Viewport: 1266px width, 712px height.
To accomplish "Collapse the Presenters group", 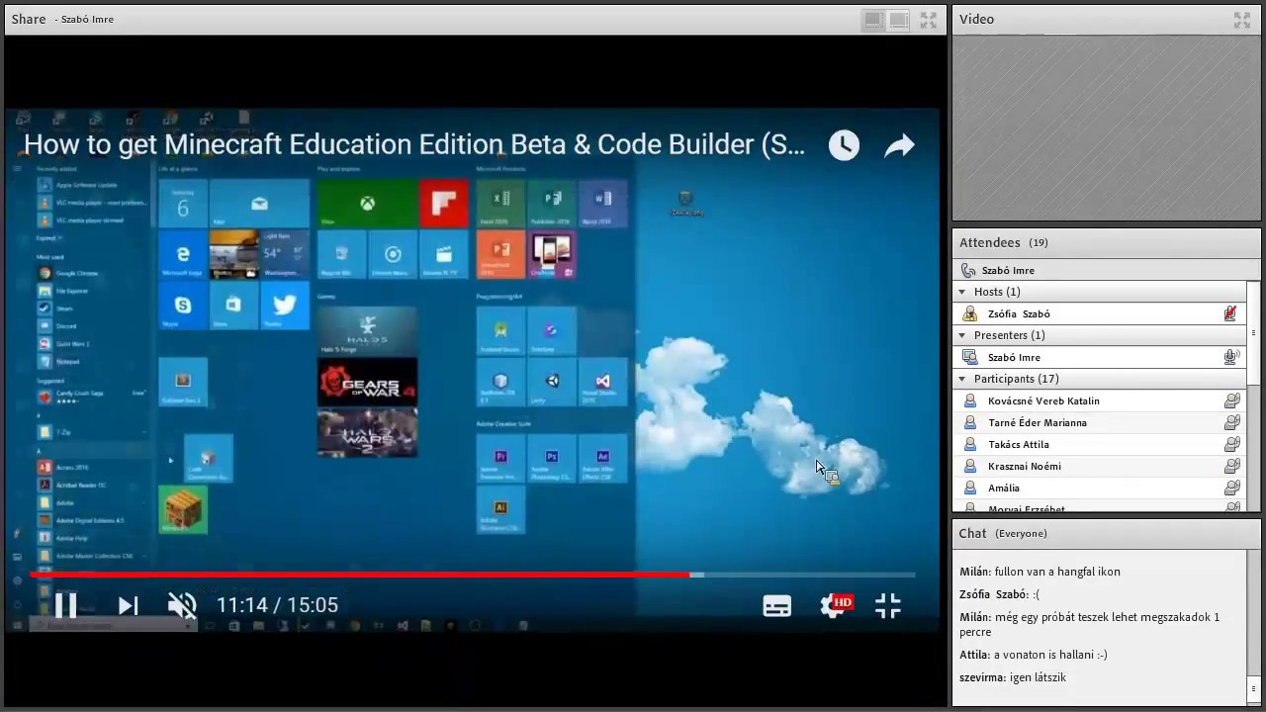I will pyautogui.click(x=962, y=335).
